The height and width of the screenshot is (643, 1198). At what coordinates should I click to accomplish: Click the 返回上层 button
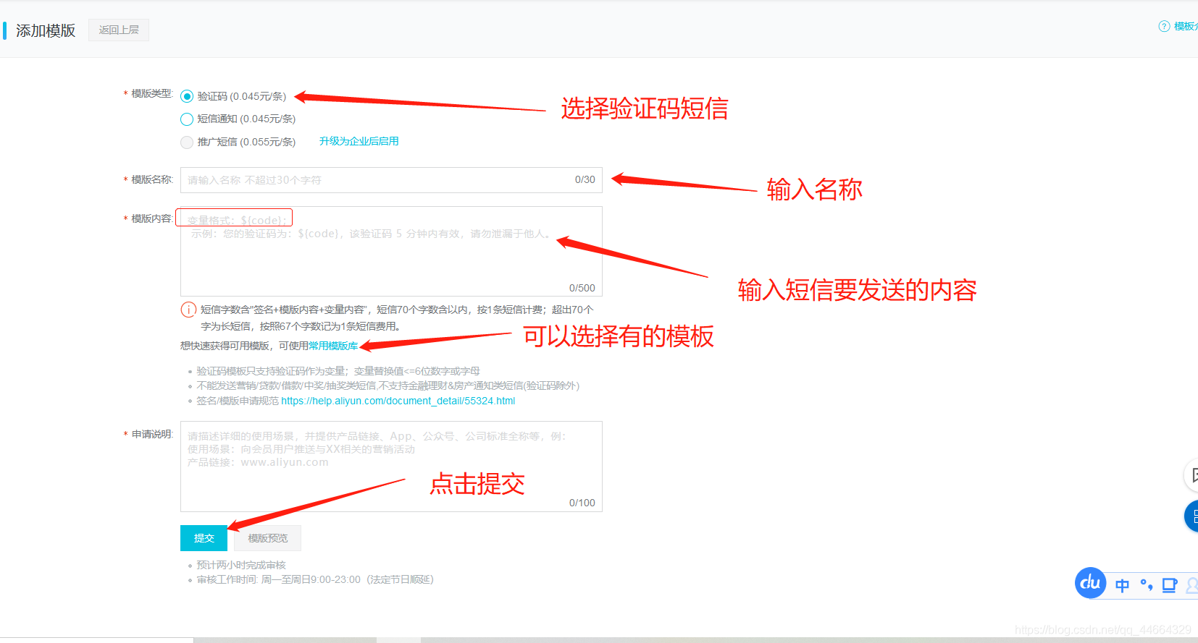(119, 30)
